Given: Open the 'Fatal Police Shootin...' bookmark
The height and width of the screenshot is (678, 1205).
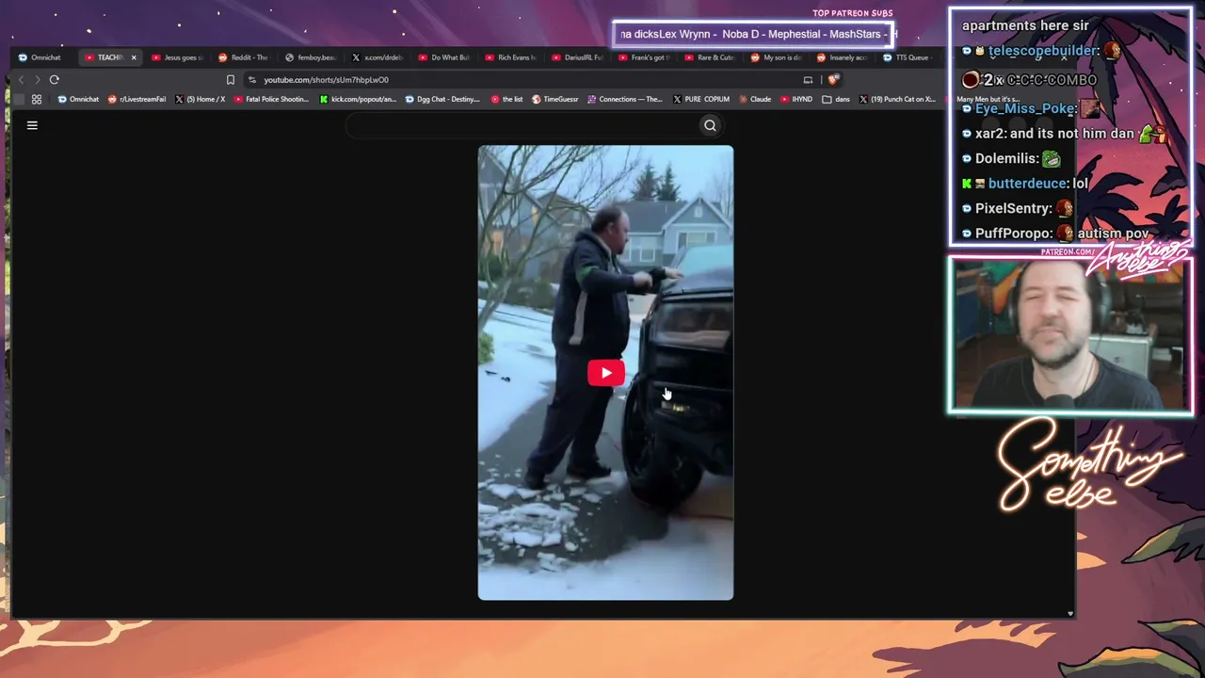Looking at the screenshot, I should 272,99.
